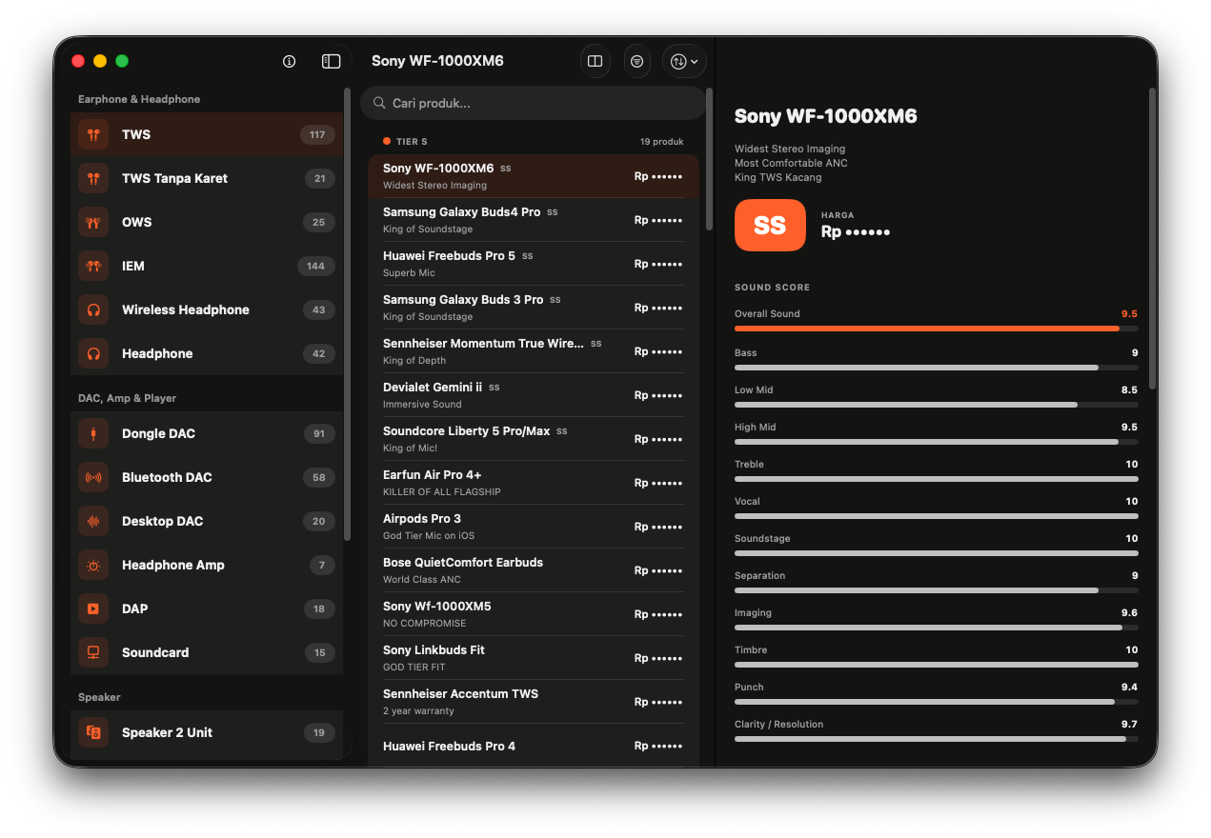This screenshot has height=838, width=1211.
Task: Click the IEM category icon
Action: tap(93, 266)
